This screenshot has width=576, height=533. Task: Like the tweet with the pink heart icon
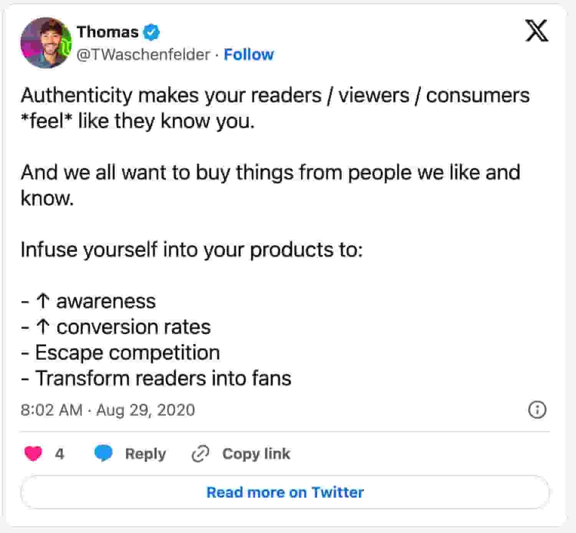click(33, 454)
